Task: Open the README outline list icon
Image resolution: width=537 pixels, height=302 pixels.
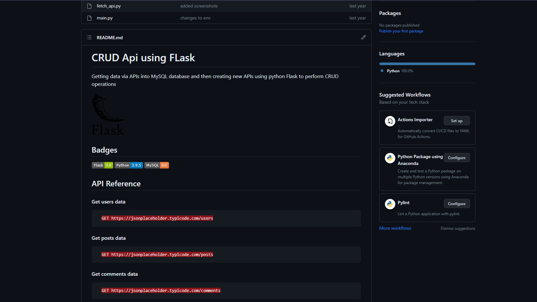Action: click(x=89, y=38)
